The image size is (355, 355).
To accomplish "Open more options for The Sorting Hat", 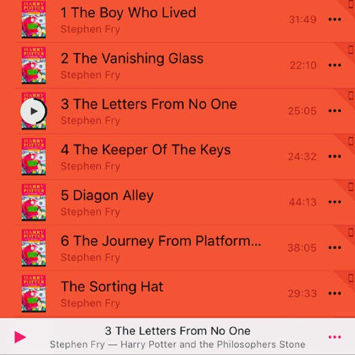I will point(335,293).
